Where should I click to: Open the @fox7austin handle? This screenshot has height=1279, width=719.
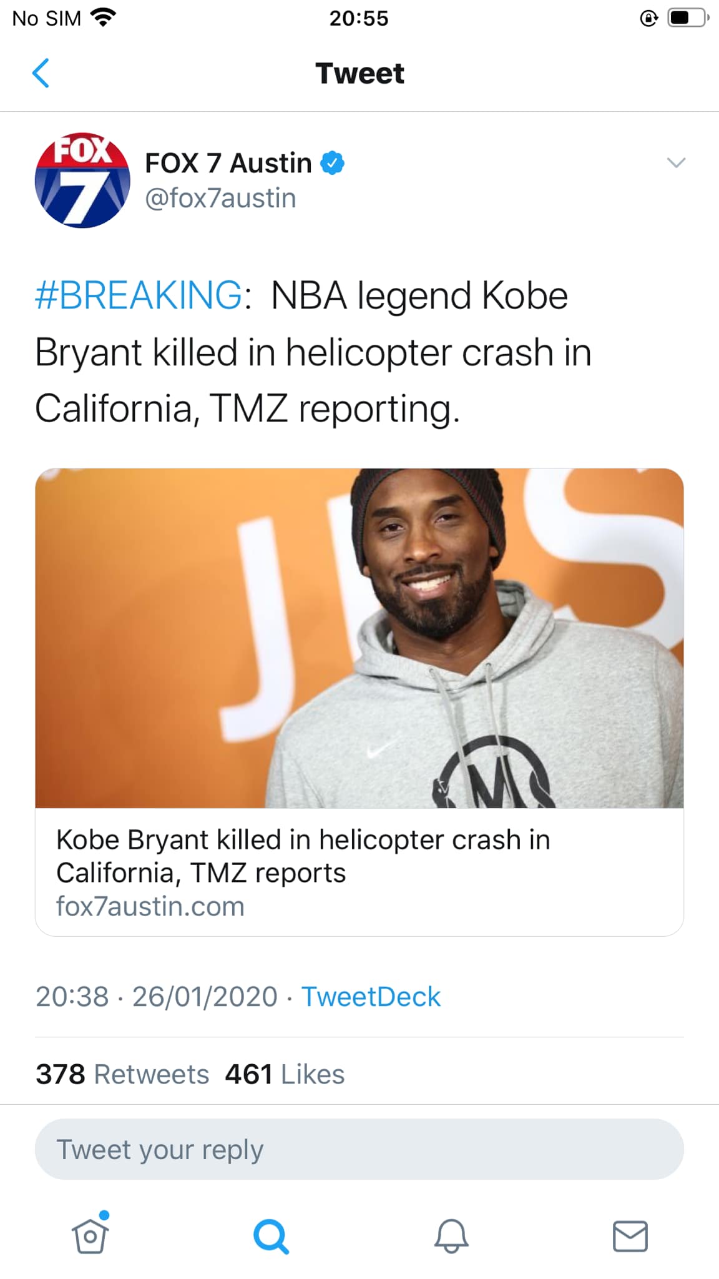[220, 199]
